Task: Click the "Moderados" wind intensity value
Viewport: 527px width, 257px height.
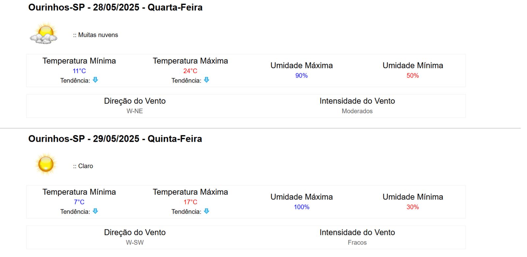Action: coord(357,111)
